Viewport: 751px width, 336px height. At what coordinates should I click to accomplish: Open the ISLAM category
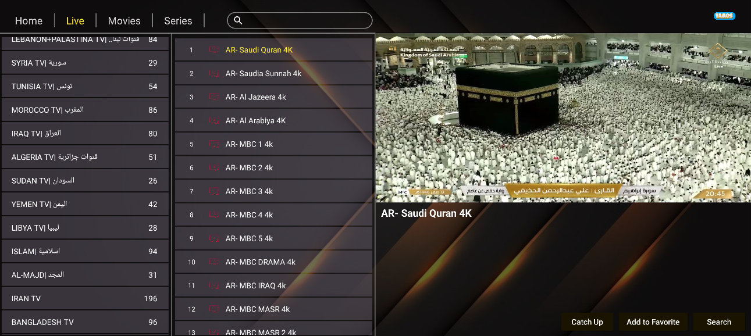[84, 251]
